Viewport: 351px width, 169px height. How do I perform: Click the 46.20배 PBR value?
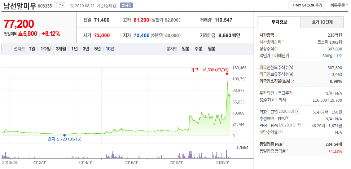[318, 125]
